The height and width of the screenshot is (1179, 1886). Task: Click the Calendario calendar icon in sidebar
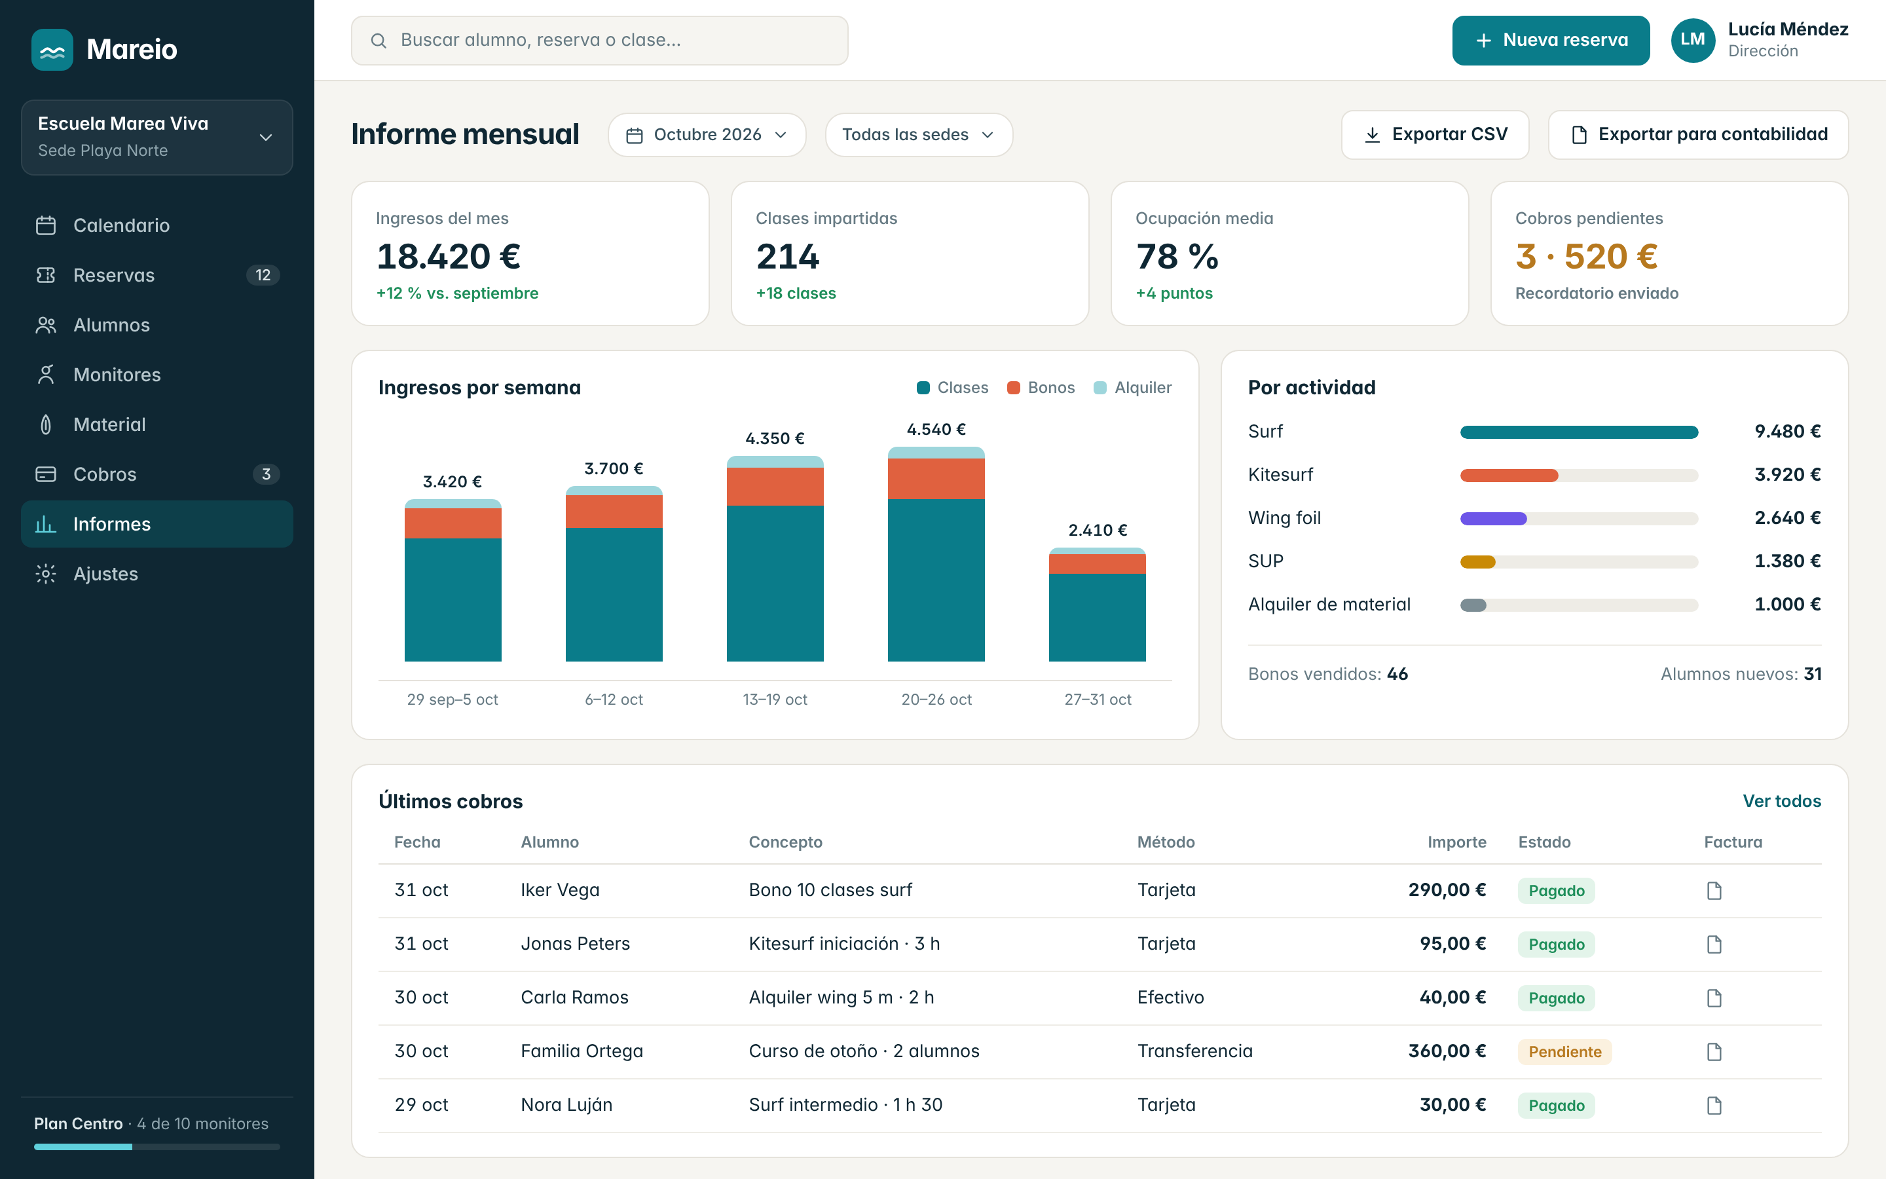click(46, 225)
